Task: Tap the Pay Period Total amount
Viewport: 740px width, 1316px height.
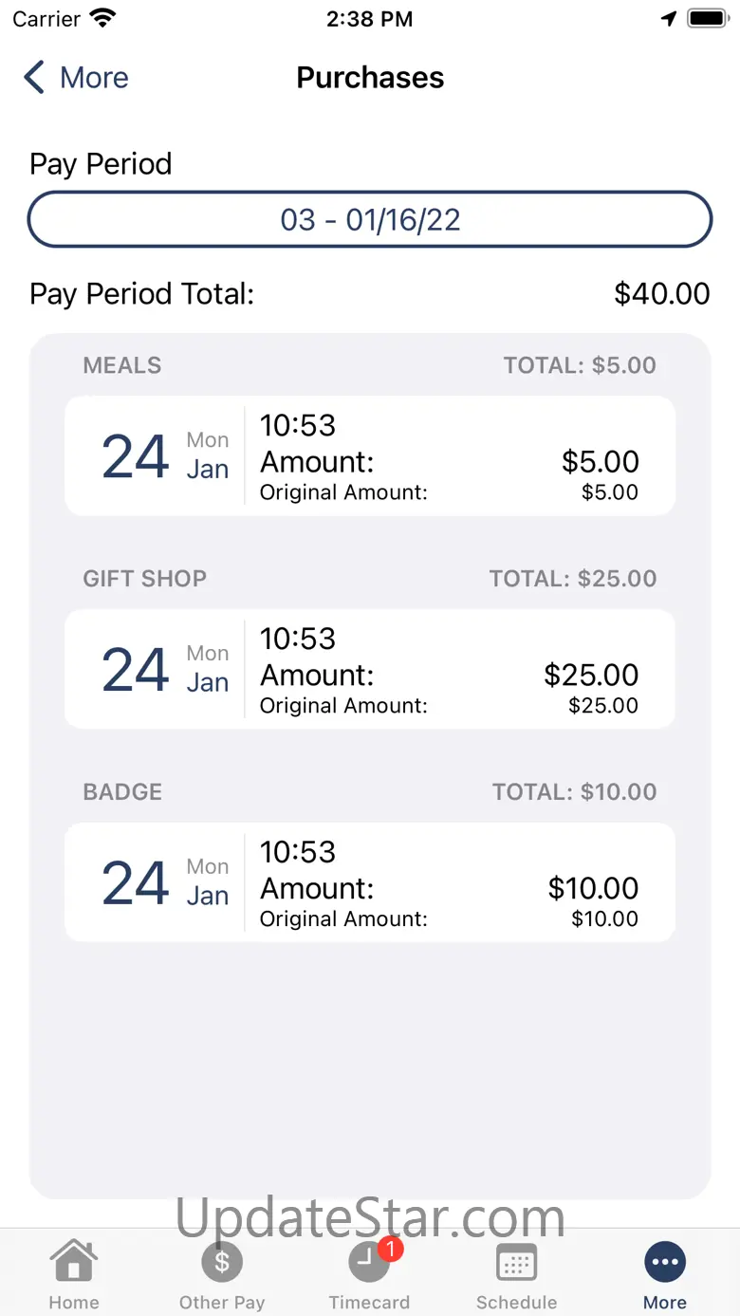Action: coord(661,294)
